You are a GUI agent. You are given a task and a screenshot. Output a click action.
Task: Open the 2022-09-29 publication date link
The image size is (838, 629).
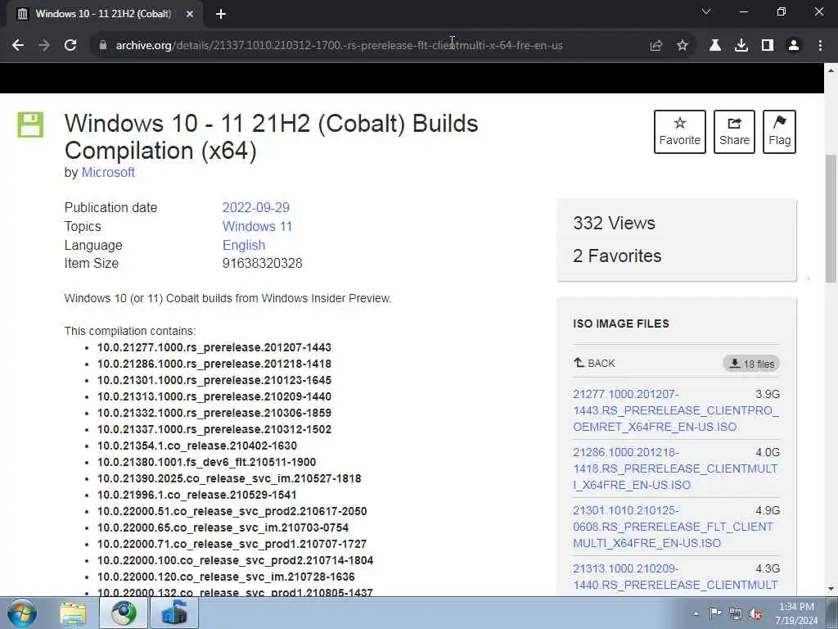click(x=256, y=207)
